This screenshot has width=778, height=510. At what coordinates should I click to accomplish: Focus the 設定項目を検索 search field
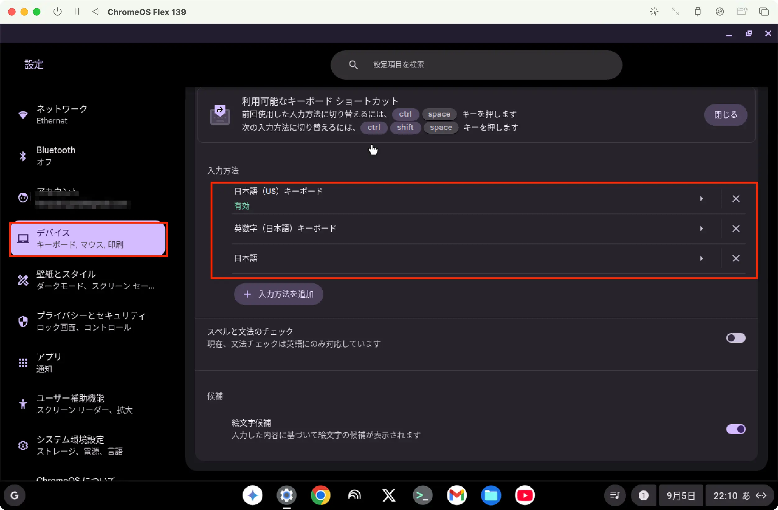476,65
